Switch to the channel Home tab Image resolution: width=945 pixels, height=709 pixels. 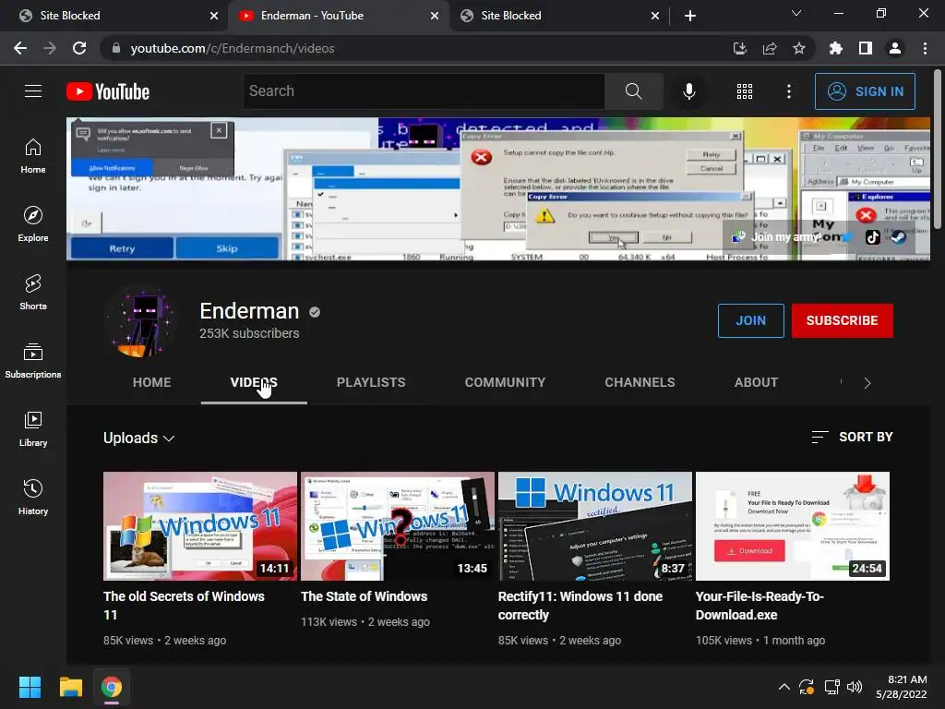pos(152,382)
